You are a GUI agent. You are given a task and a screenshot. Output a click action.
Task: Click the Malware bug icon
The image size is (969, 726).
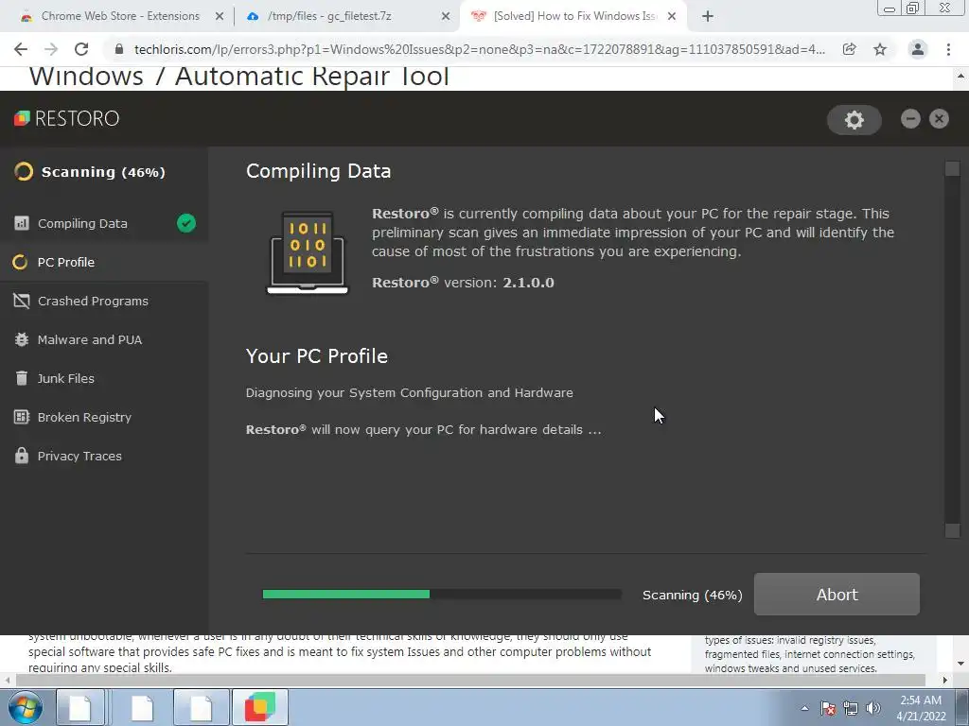coord(22,339)
